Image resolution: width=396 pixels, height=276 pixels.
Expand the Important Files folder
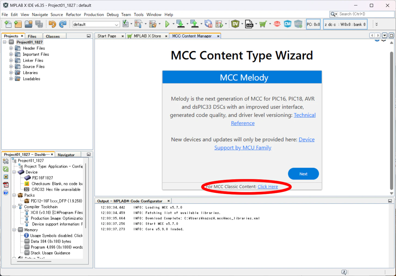coord(11,54)
